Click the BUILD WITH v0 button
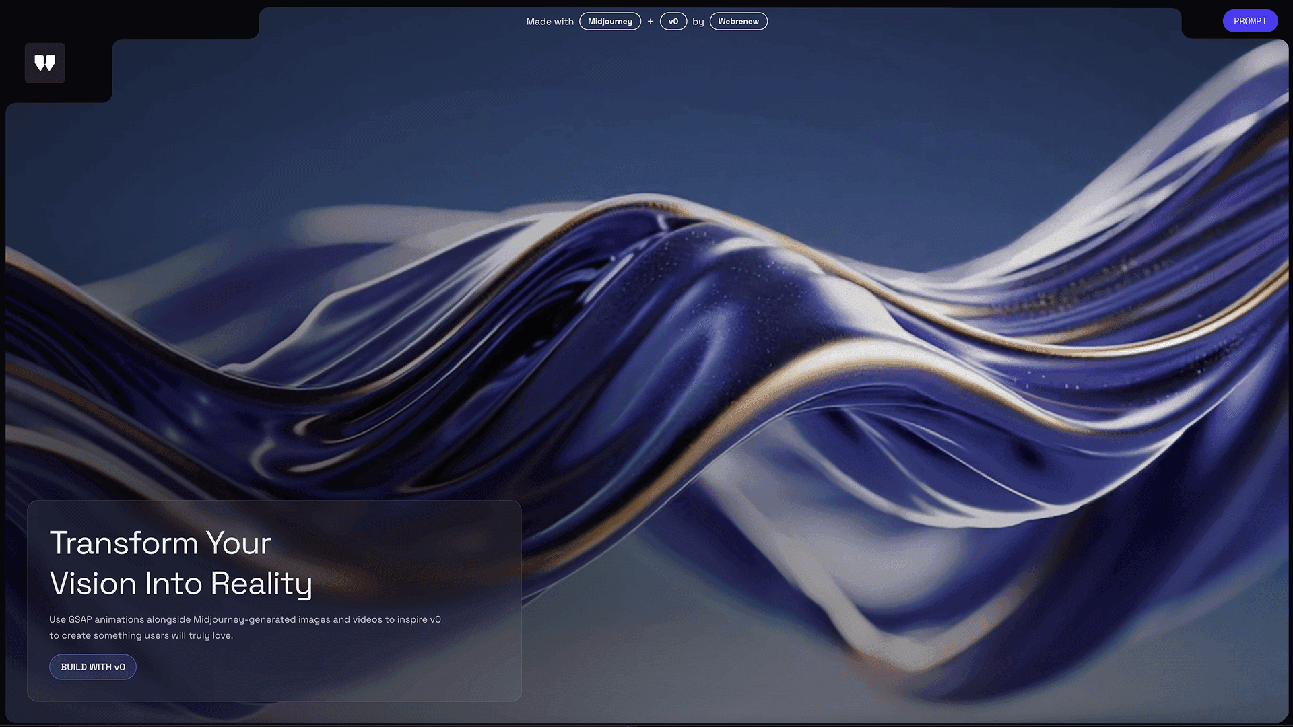The height and width of the screenshot is (727, 1293). [93, 667]
